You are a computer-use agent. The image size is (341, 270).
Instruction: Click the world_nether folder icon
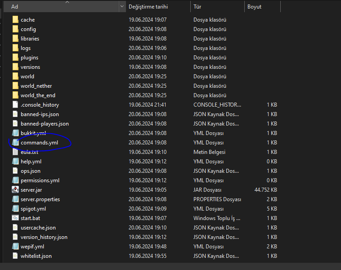(x=15, y=86)
